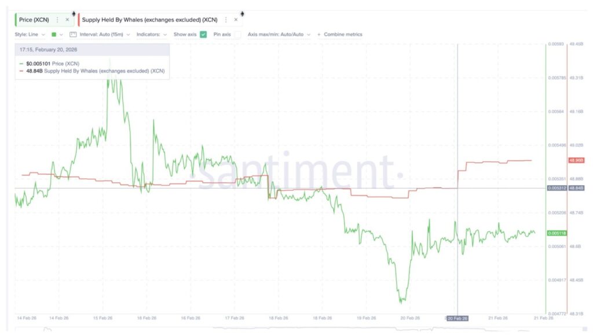Close the Supply Held By Whales metric

(x=236, y=20)
